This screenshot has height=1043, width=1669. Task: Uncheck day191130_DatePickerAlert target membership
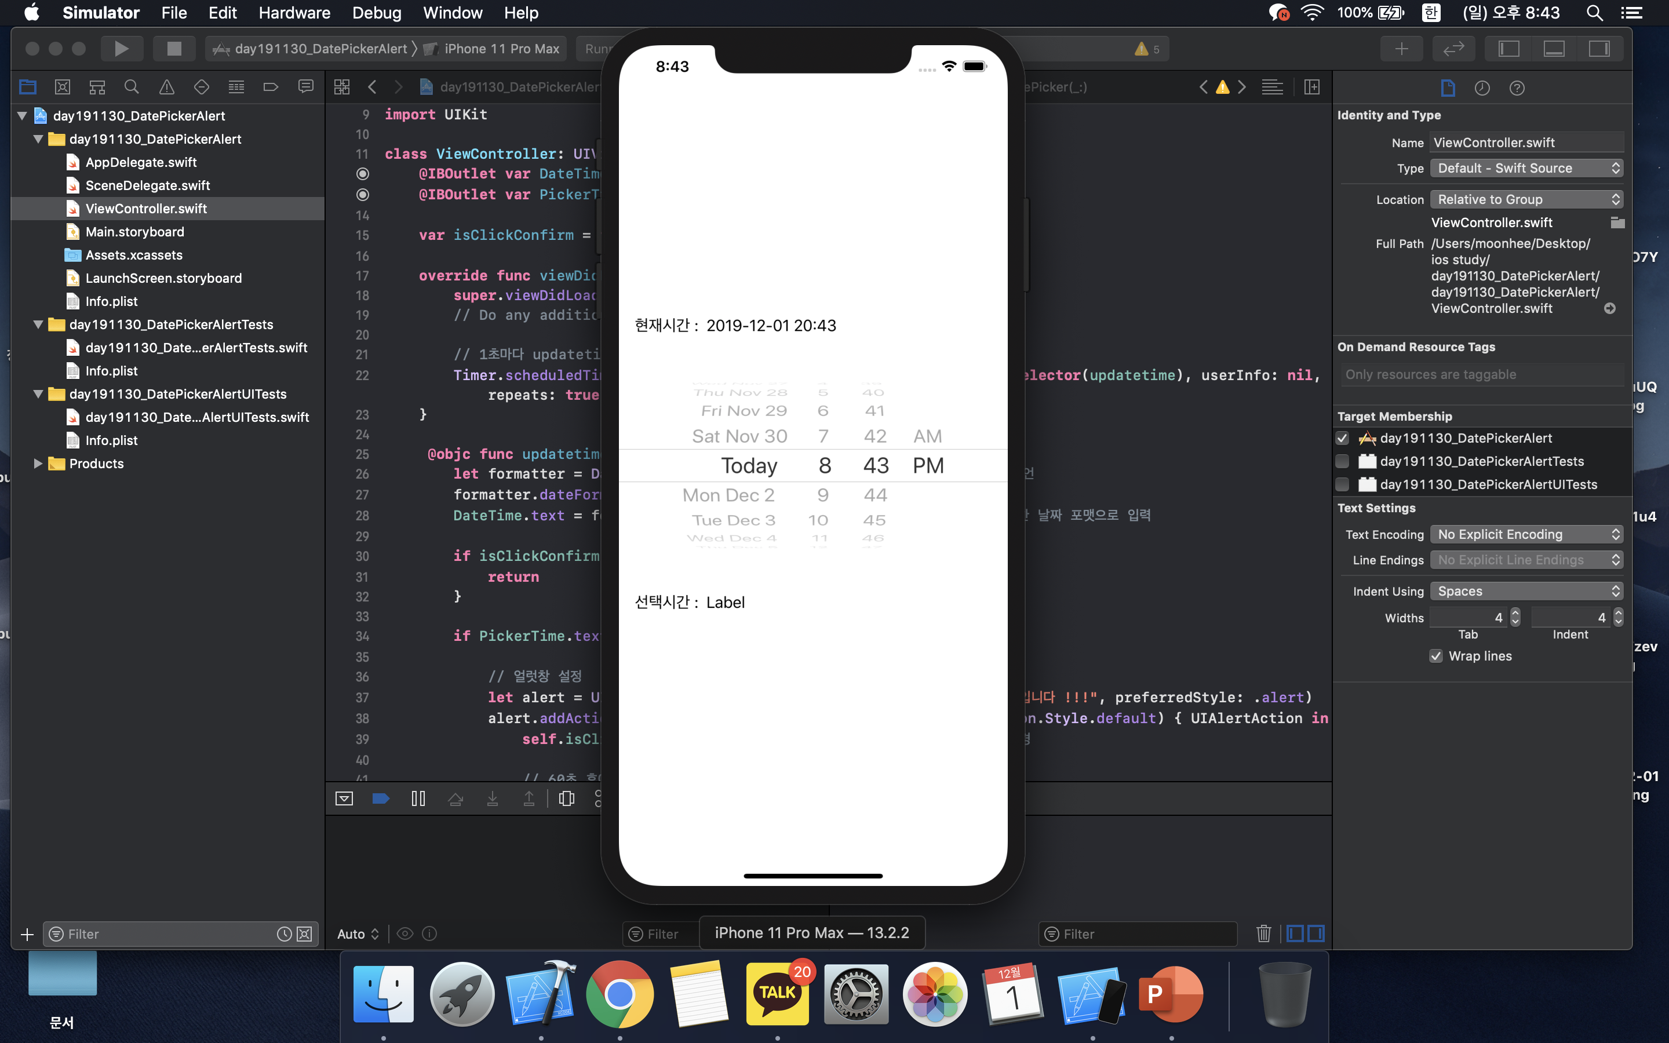coord(1342,438)
